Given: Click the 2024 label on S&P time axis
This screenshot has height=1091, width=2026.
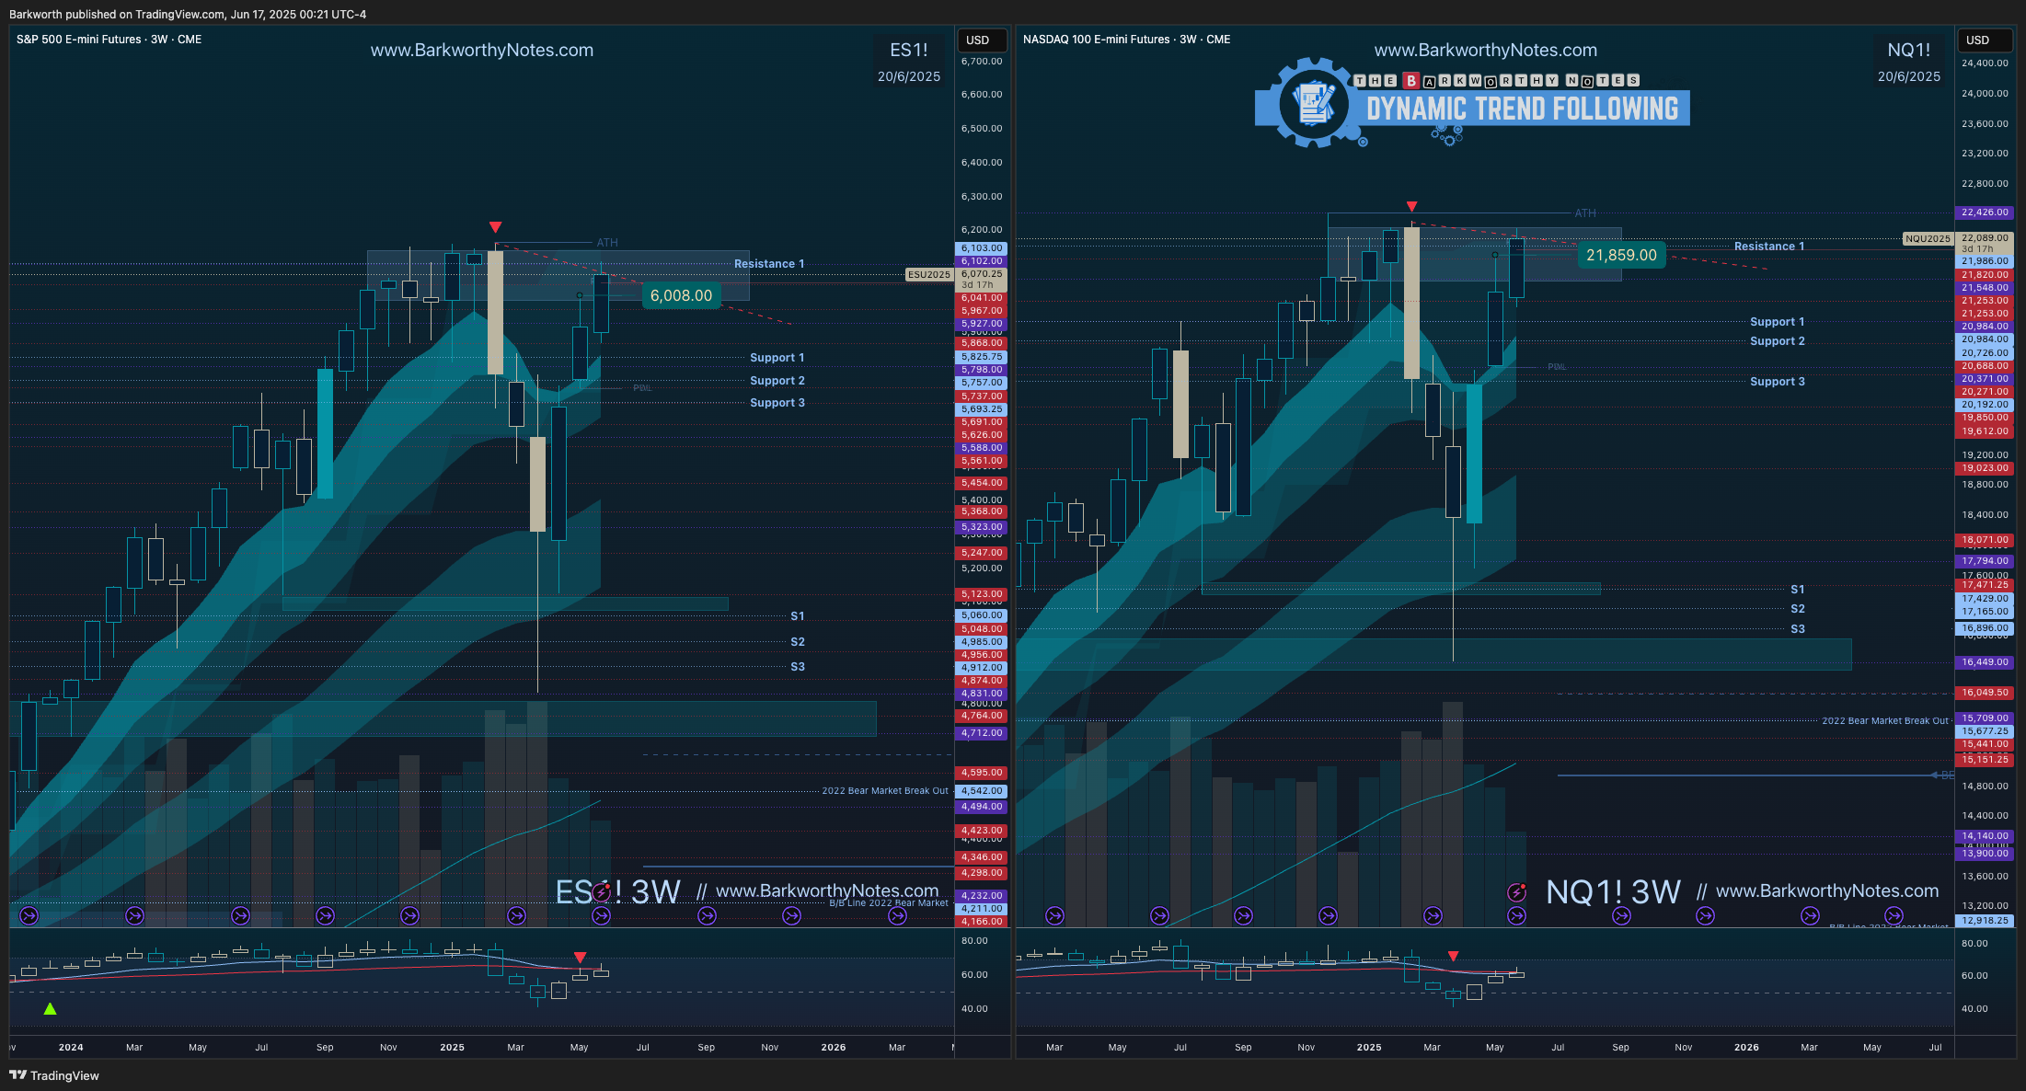Looking at the screenshot, I should click(x=71, y=1048).
